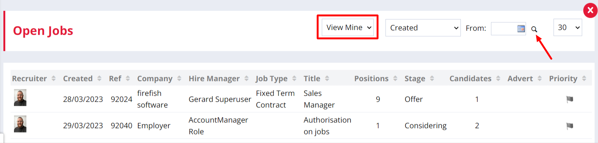Close the Open Jobs panel
Screen dimensions: 598x143
590,10
